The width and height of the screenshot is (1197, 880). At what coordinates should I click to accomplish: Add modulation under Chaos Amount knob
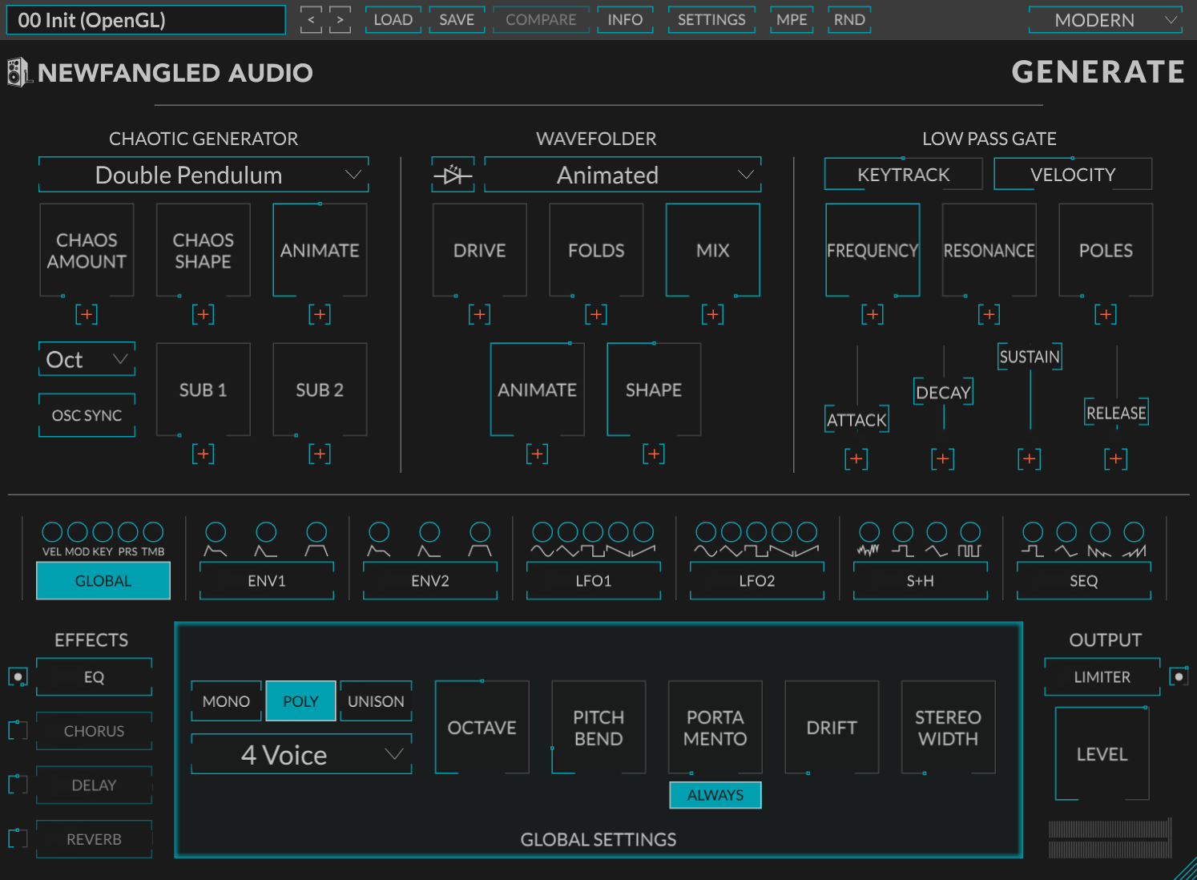(x=87, y=314)
